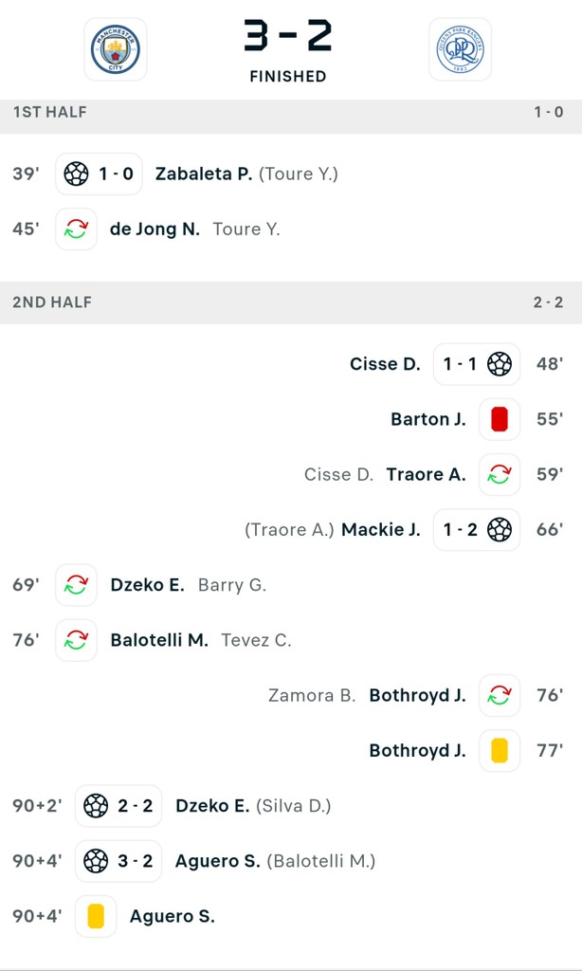This screenshot has width=582, height=971.
Task: Click the Dzeko for Barry substitution icon
Action: (x=76, y=585)
